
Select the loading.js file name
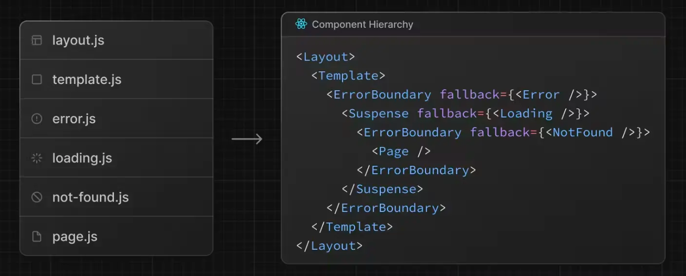click(82, 158)
